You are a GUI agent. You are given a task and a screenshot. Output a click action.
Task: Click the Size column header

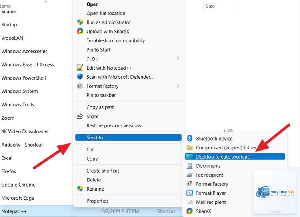coord(210,6)
